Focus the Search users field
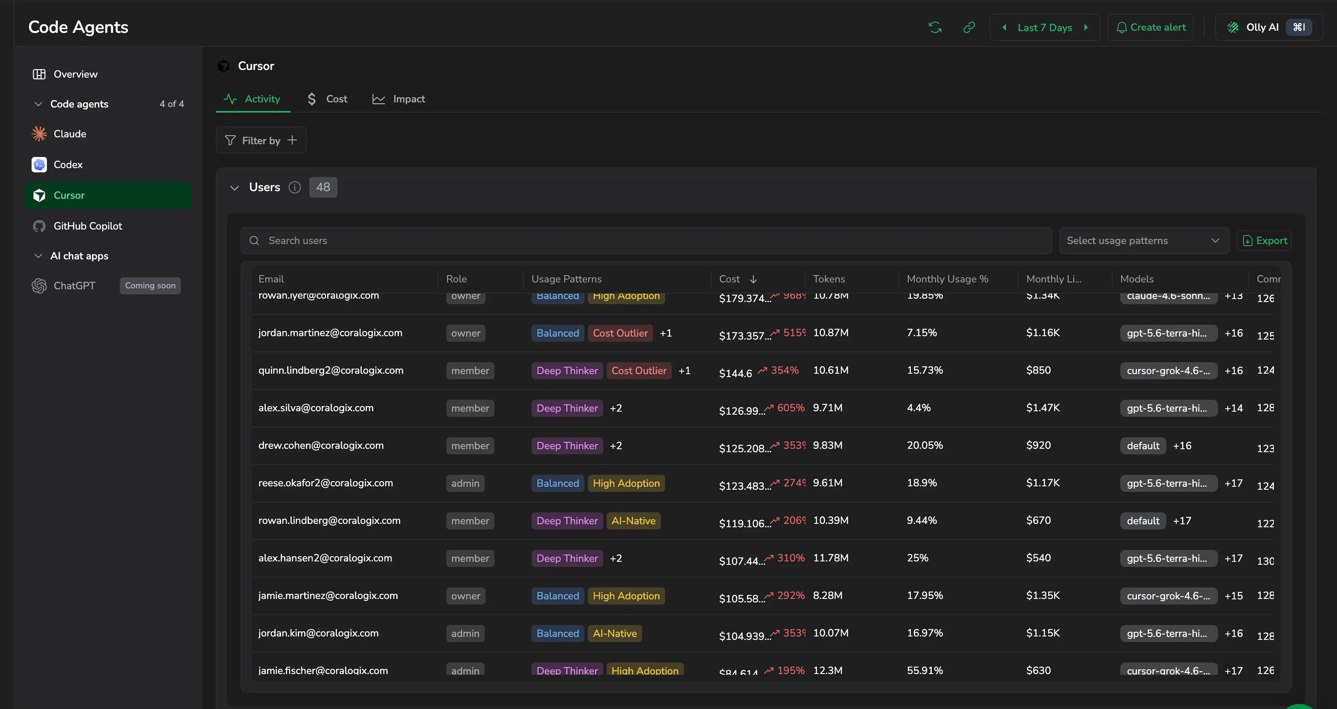Viewport: 1337px width, 709px height. coord(645,241)
